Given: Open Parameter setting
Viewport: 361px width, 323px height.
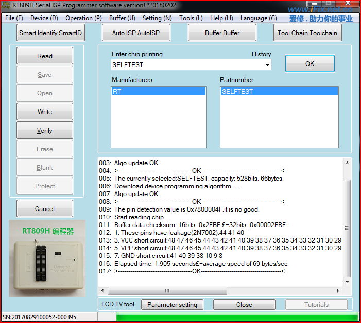Looking at the screenshot, I should 172,305.
